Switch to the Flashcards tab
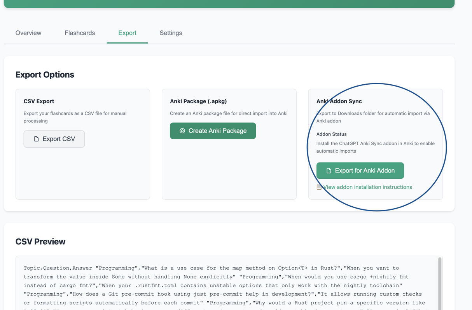This screenshot has height=310, width=472. (80, 33)
